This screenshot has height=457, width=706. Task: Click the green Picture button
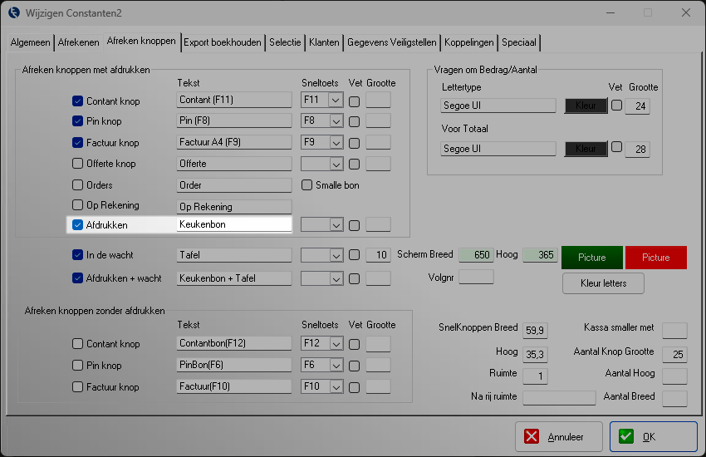point(592,258)
